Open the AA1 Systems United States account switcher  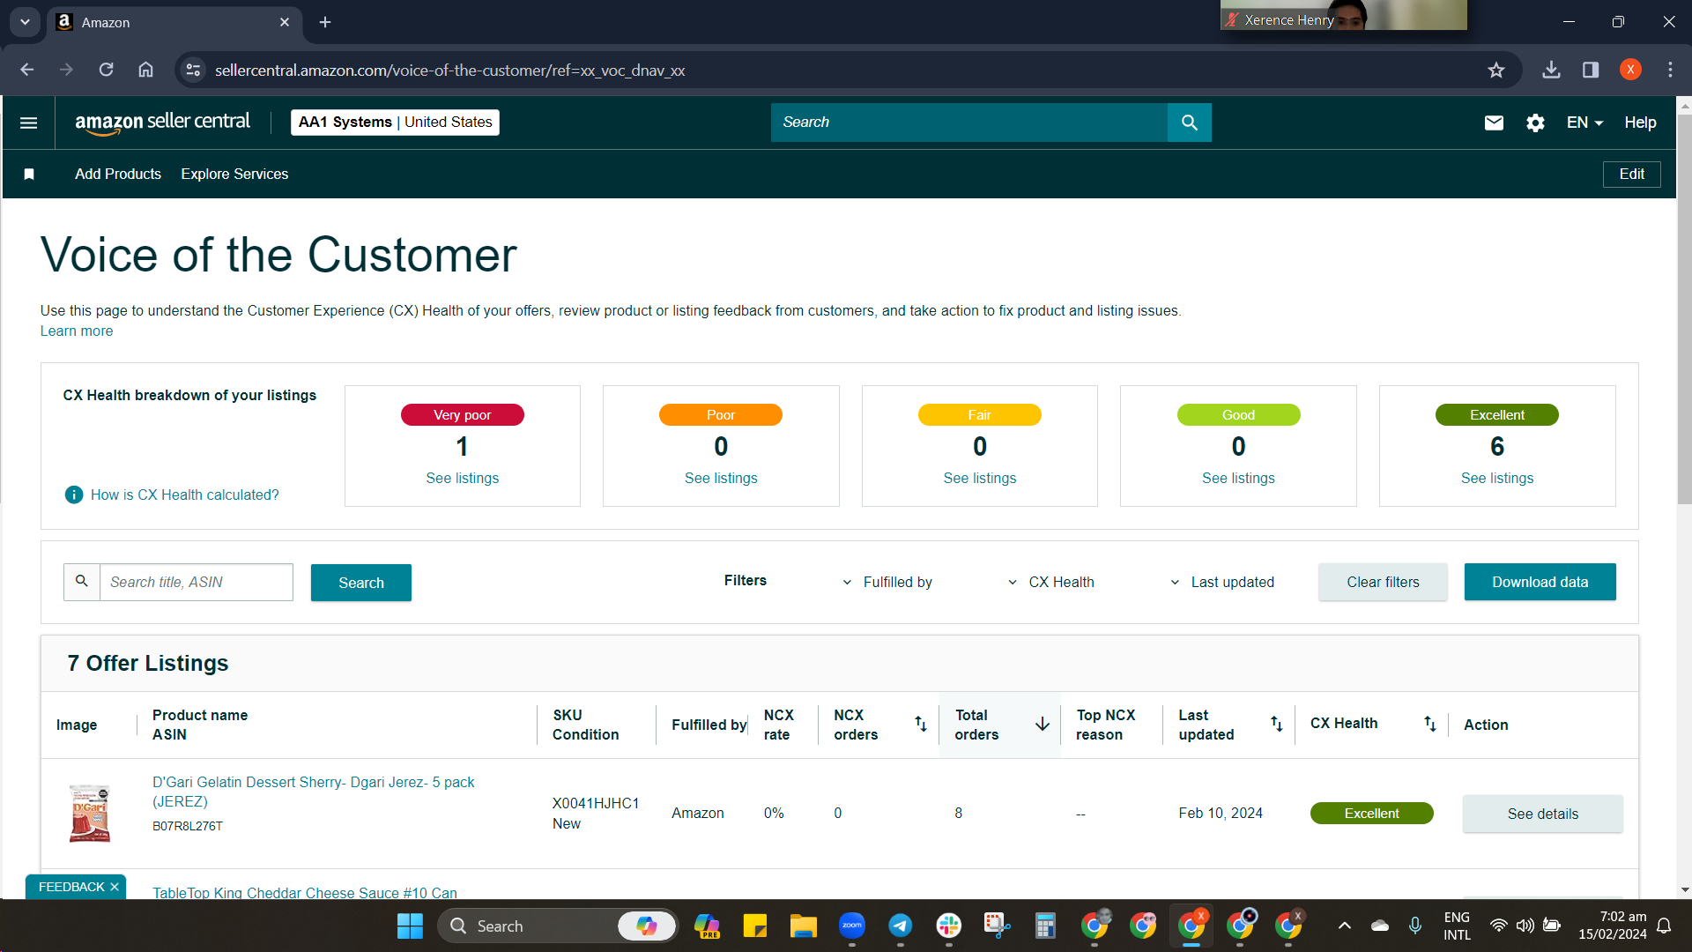395,123
